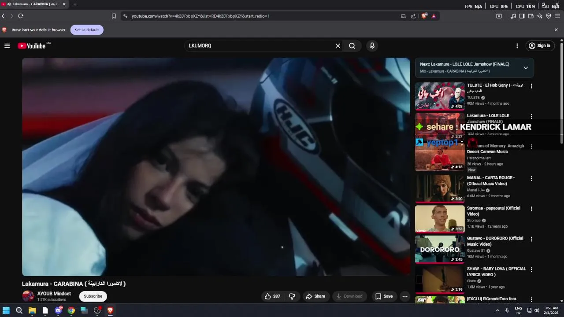Open taskbar volume speaker icon
Image resolution: width=564 pixels, height=317 pixels.
pos(537,310)
